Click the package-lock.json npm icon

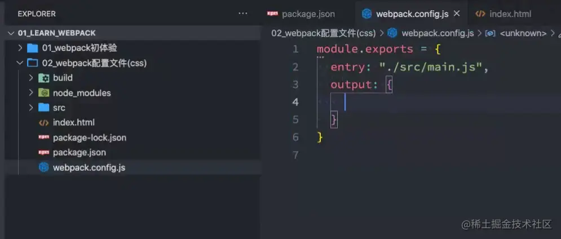coord(43,138)
